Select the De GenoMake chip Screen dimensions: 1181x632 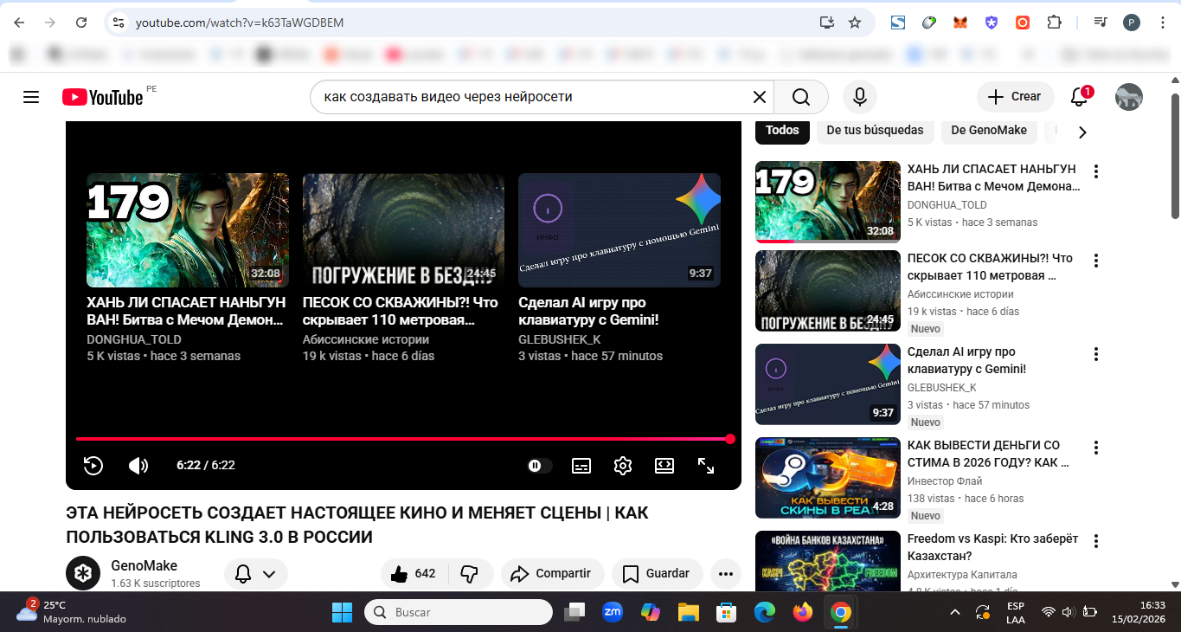[989, 130]
